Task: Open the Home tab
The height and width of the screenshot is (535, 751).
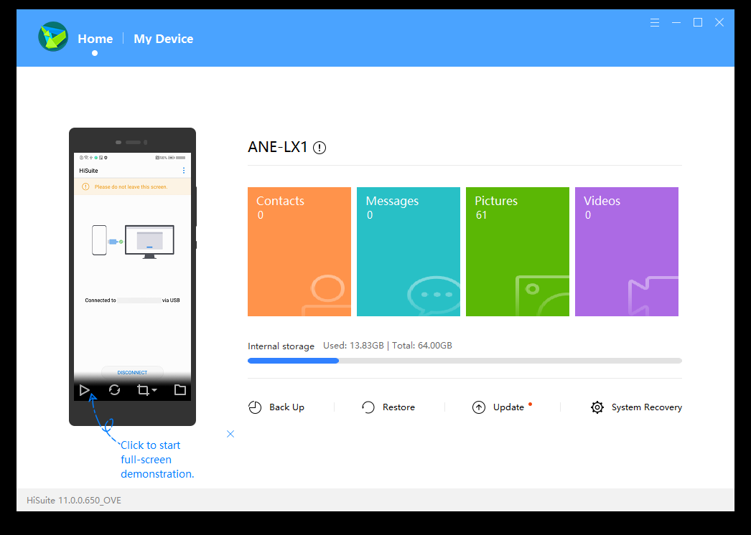Action: tap(95, 39)
